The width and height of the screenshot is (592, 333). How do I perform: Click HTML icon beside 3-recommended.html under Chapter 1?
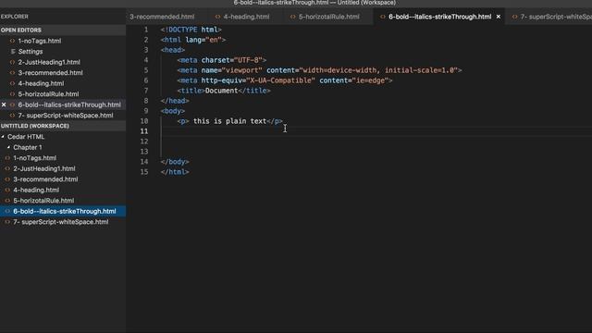[x=7, y=179]
